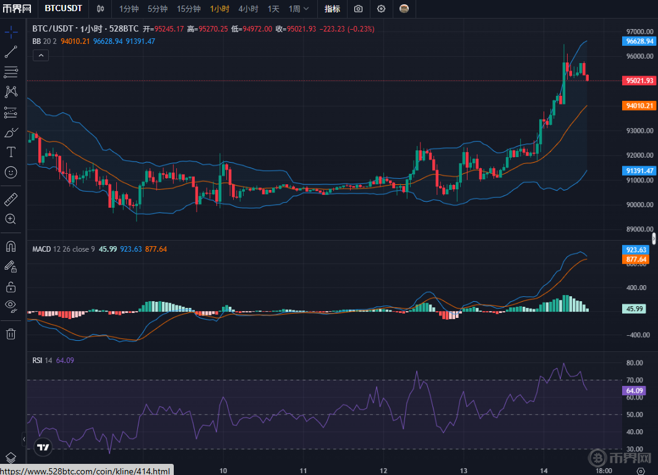
Task: Remove drawings with the trash icon
Action: pyautogui.click(x=11, y=334)
